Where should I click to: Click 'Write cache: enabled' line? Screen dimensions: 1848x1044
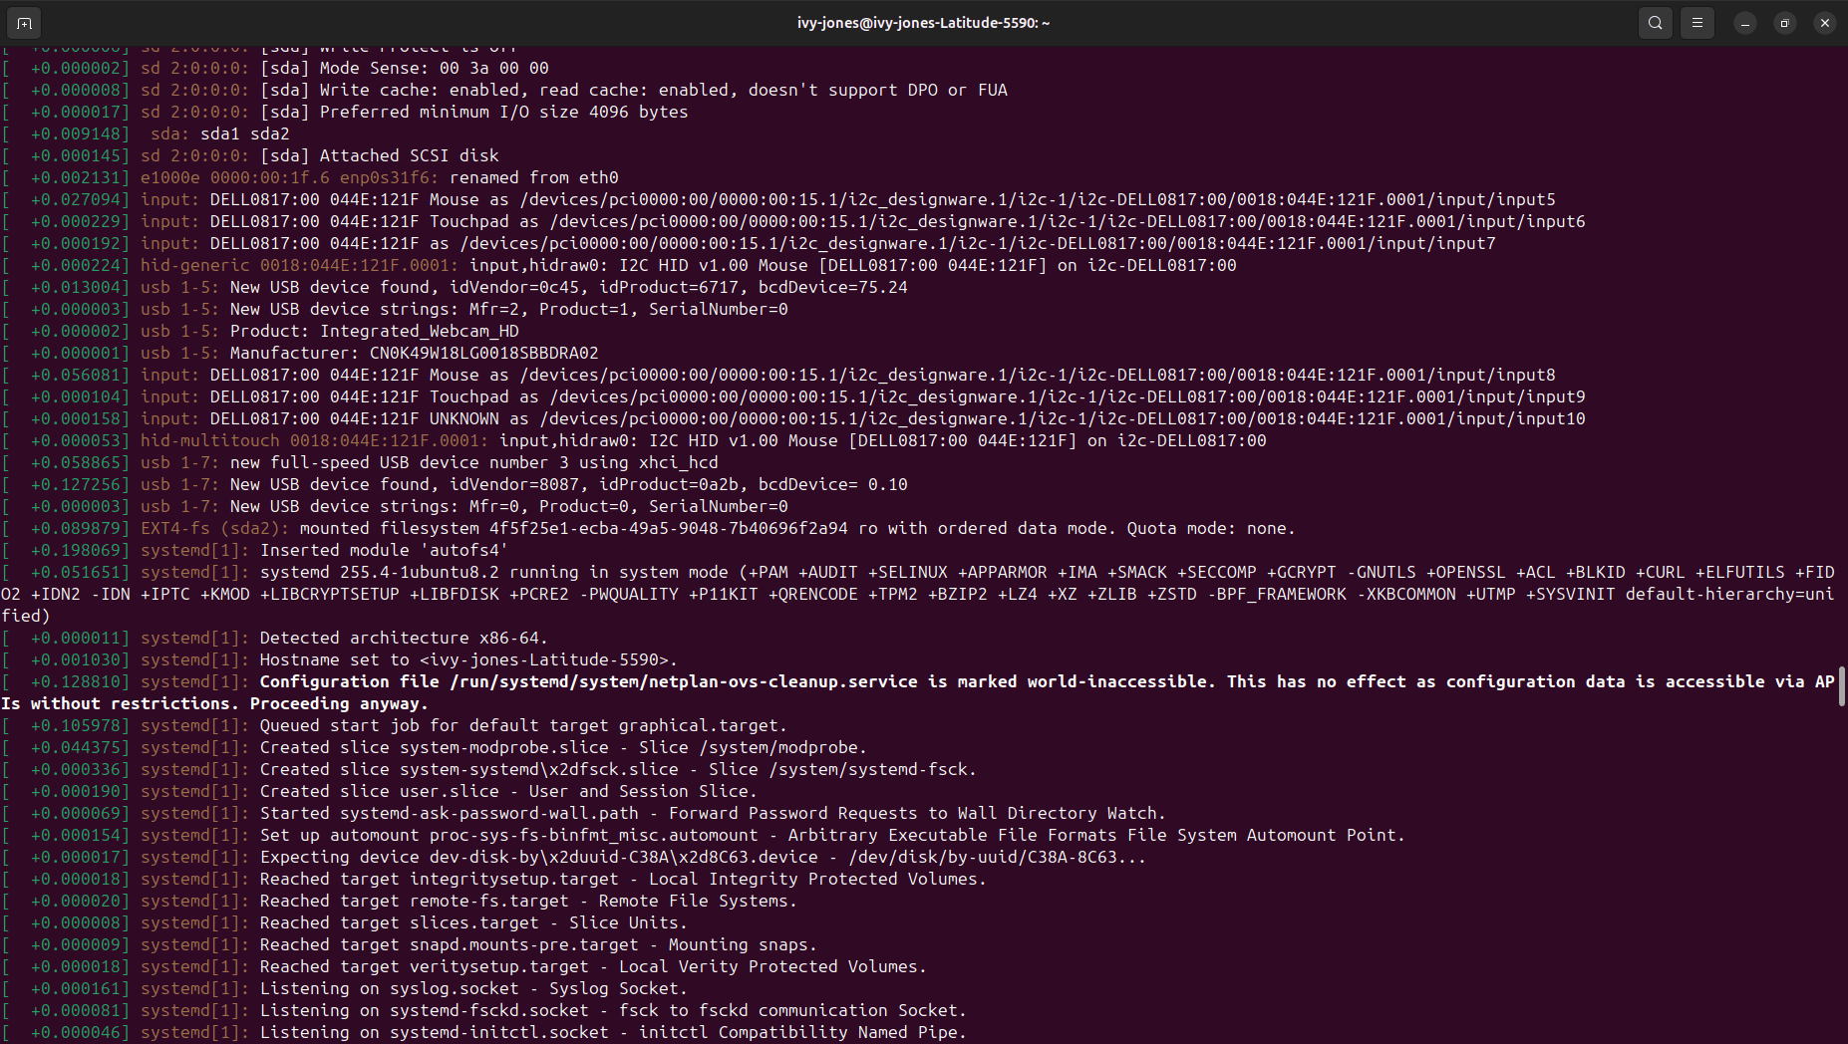[504, 90]
